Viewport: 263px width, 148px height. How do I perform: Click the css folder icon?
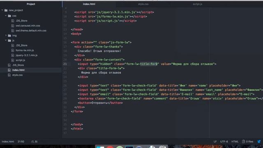click(x=9, y=16)
